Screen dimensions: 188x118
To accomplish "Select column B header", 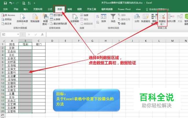I will (x=25, y=41).
